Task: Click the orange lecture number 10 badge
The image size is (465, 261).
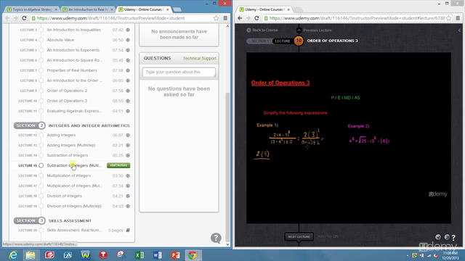Action: (299, 41)
